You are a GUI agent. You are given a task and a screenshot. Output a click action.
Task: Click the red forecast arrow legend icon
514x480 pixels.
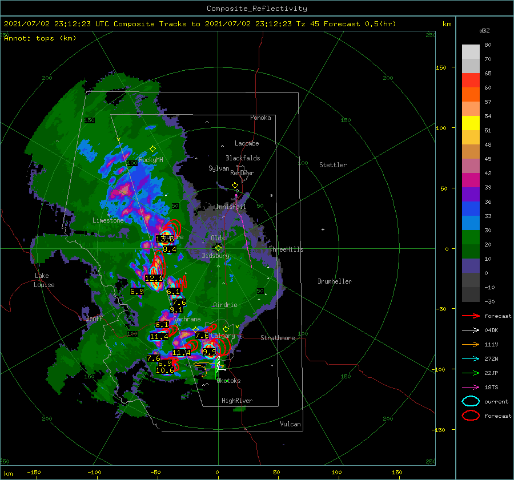(x=471, y=316)
